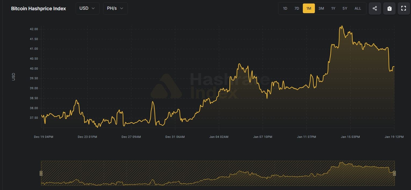Open the USD currency dropdown
Image resolution: width=411 pixels, height=190 pixels.
point(87,8)
